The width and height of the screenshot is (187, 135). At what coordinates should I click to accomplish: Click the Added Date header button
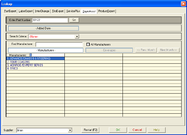[43, 28]
